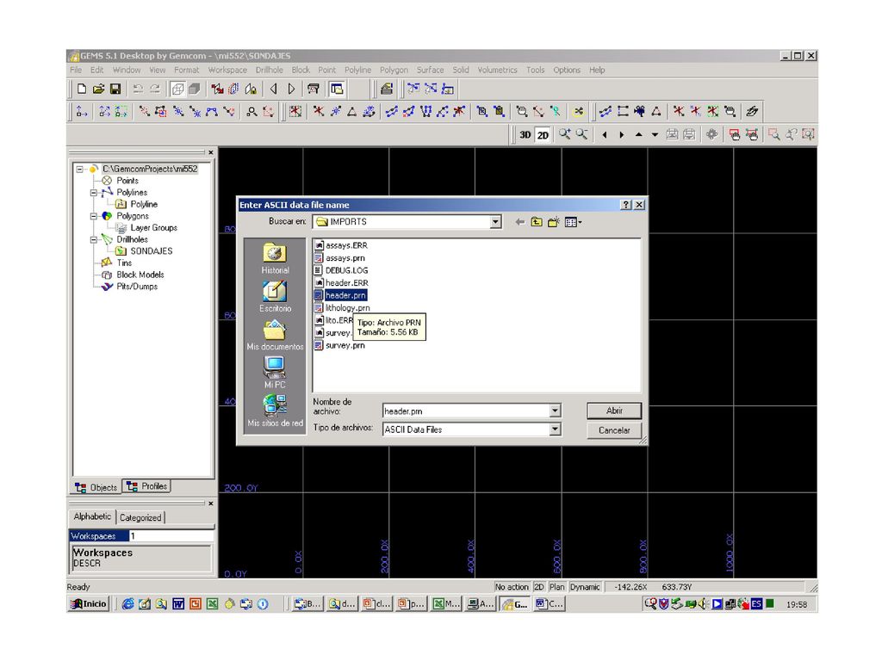Viewport: 882px width, 661px height.
Task: Click the zoom in magnifier icon
Action: [x=564, y=134]
